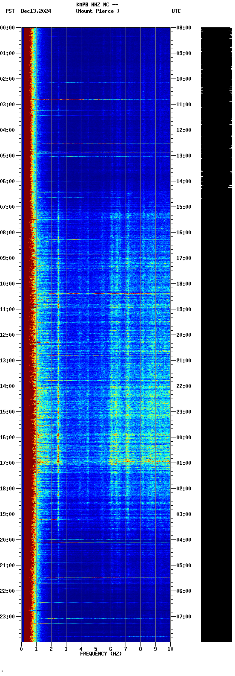Select frequency tick label '4'
This screenshot has width=235, height=676.
coord(81,649)
